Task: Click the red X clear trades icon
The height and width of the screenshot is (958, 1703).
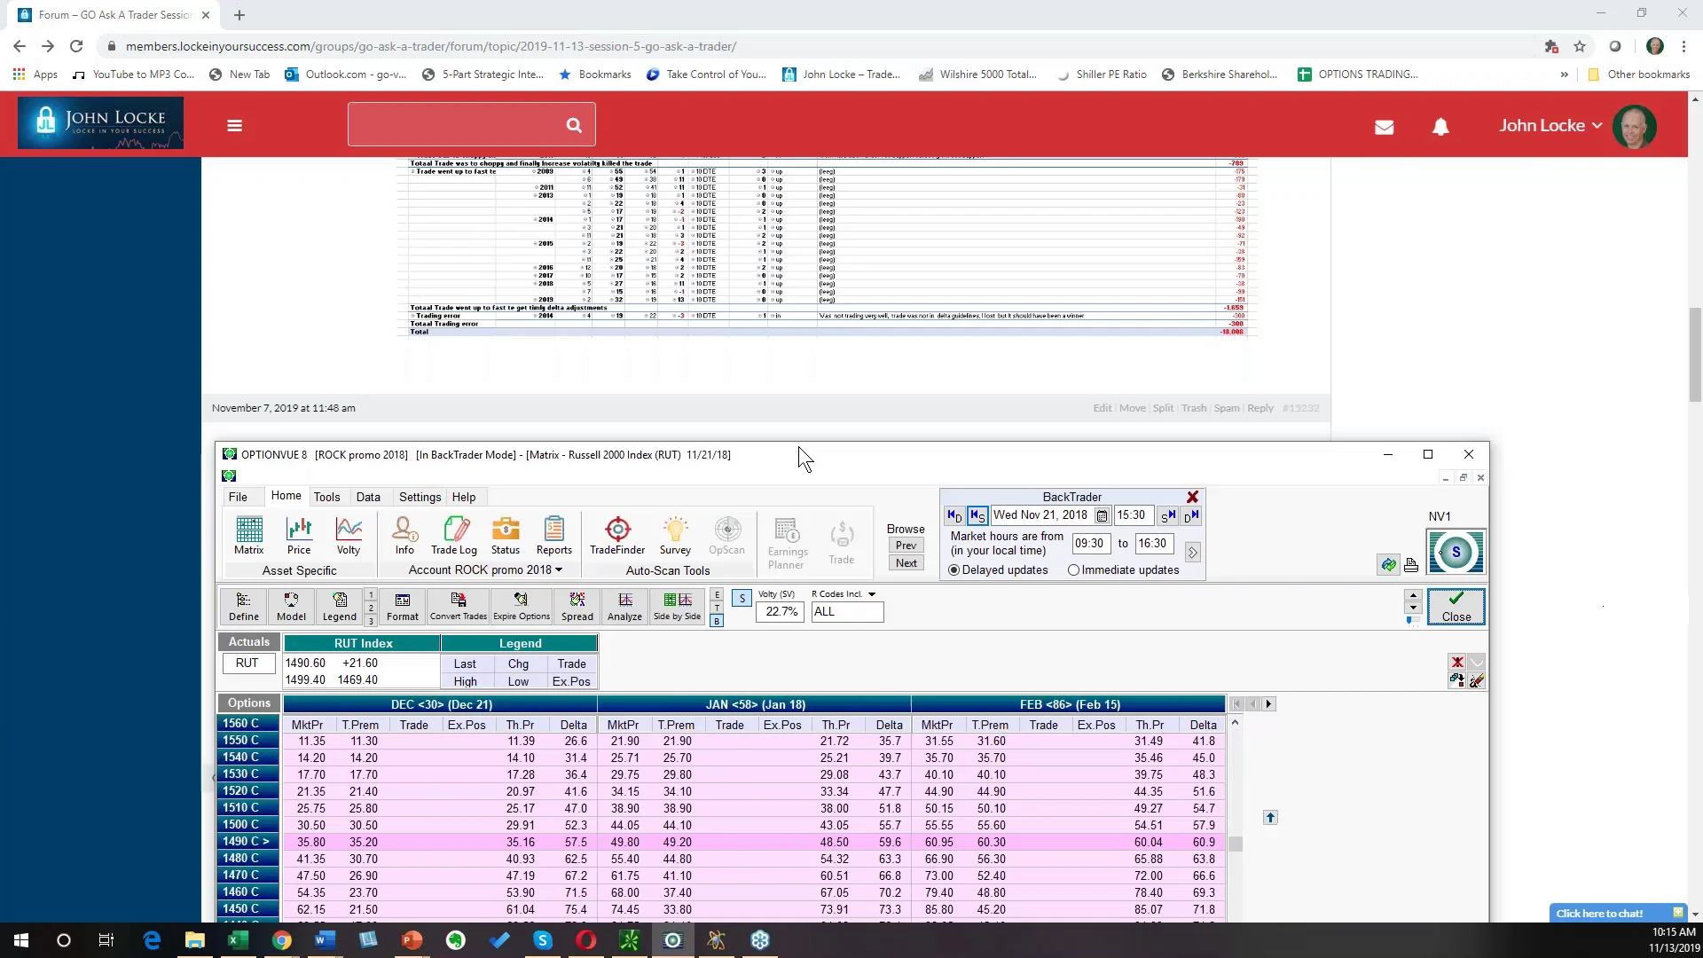Action: (x=1456, y=662)
